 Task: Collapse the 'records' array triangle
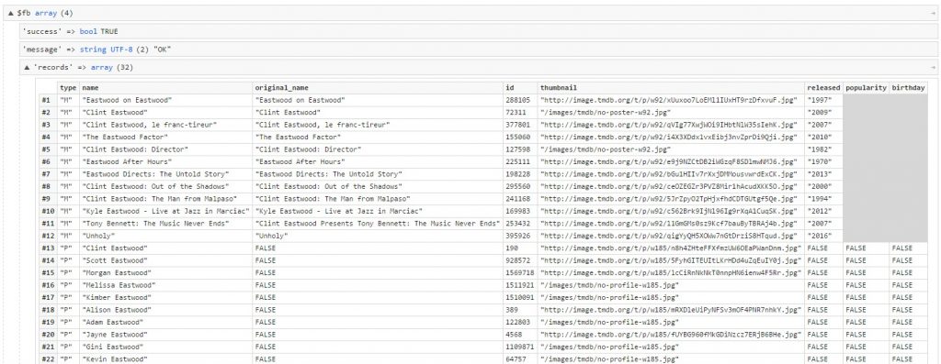point(27,68)
